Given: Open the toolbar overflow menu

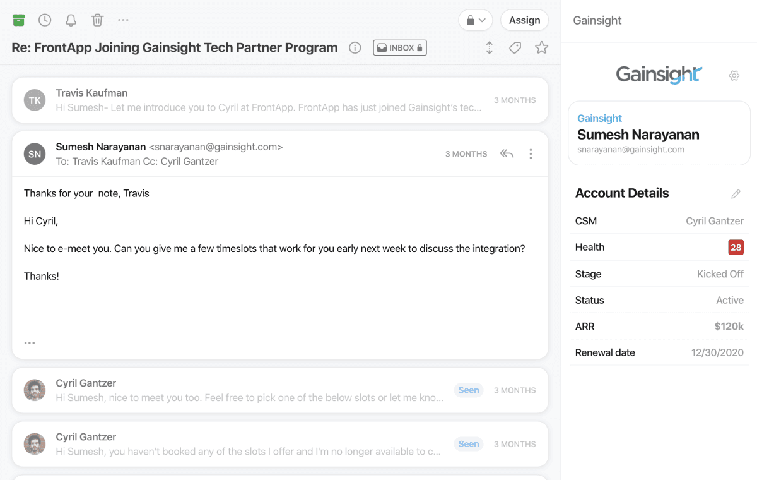Looking at the screenshot, I should click(x=123, y=20).
